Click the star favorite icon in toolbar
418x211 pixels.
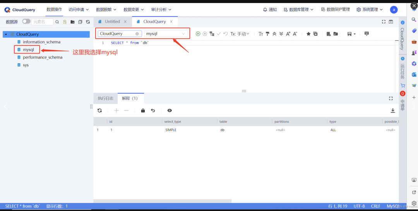click(x=308, y=34)
